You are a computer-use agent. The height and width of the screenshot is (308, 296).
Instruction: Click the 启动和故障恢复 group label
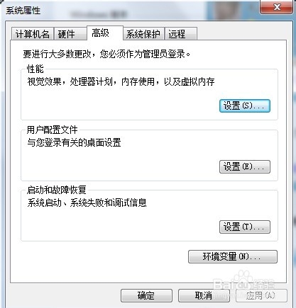coord(56,190)
